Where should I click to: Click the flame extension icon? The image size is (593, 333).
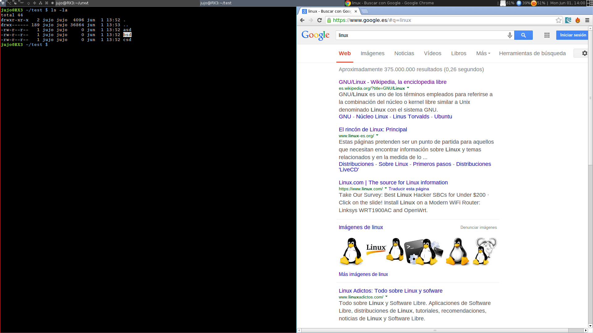pos(578,20)
